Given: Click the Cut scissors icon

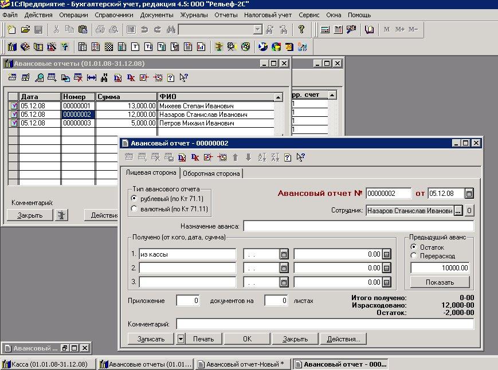Looking at the screenshot, I should [56, 30].
